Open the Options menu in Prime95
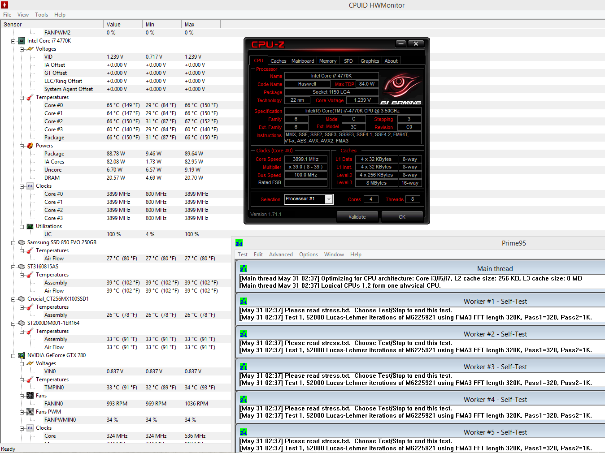 (309, 255)
